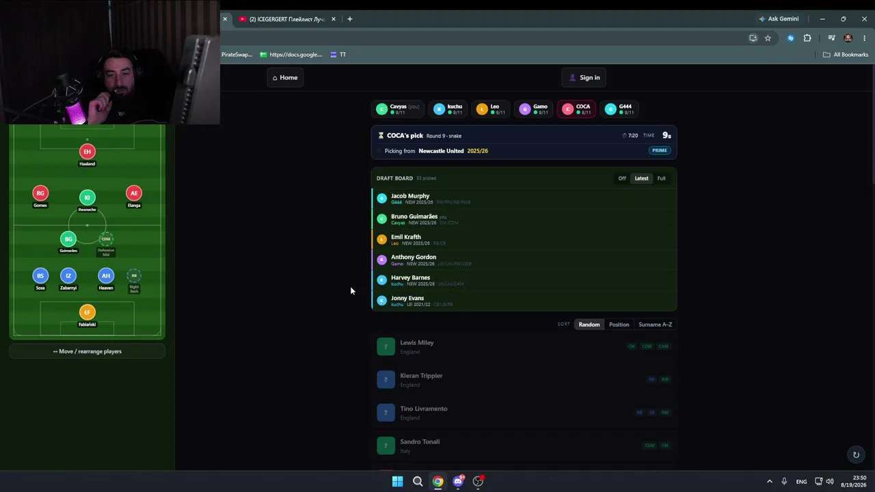Set draft board view to Full
The image size is (875, 492).
(x=661, y=178)
